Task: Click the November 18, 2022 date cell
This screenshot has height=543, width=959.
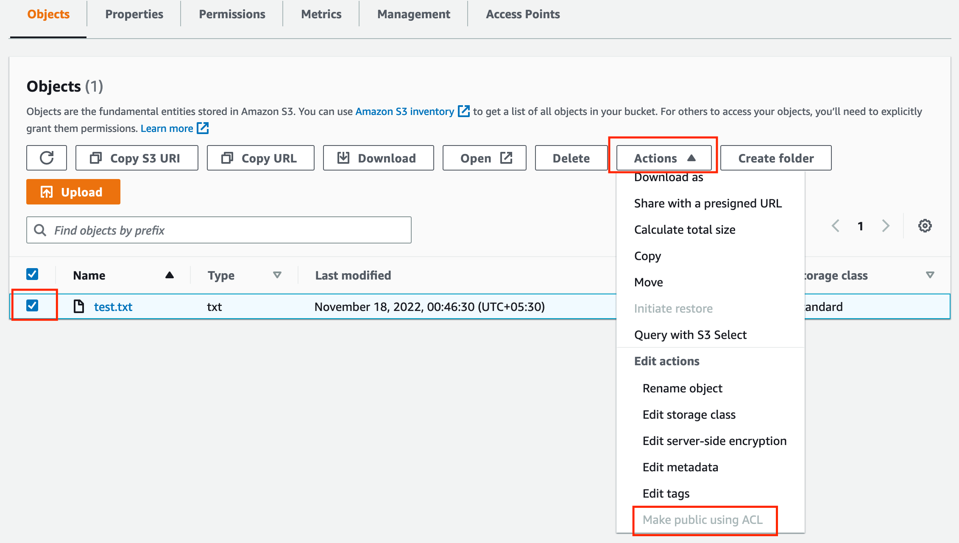Action: tap(429, 307)
